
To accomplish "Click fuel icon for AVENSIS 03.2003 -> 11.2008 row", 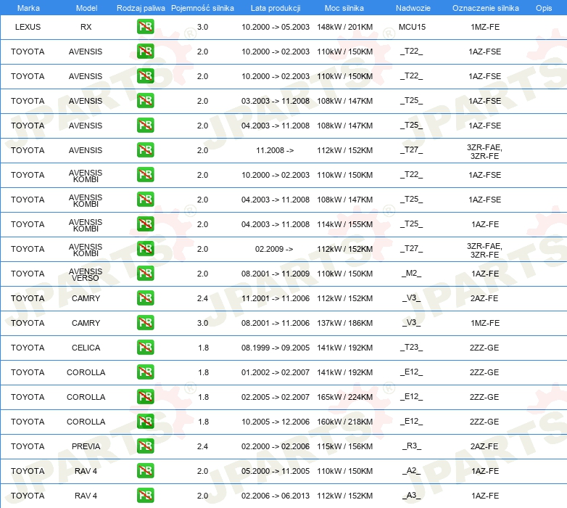I will (x=145, y=101).
